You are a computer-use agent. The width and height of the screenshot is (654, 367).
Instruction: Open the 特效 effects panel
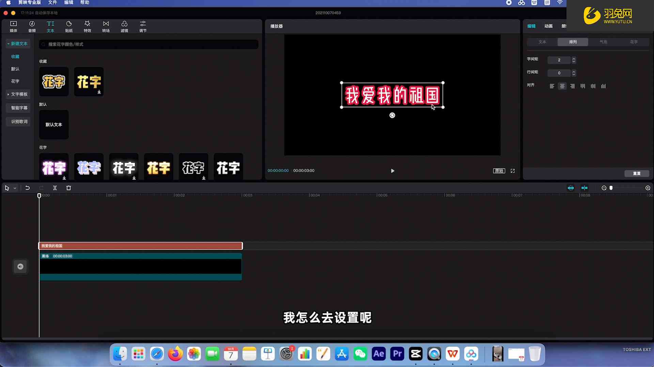pos(88,27)
